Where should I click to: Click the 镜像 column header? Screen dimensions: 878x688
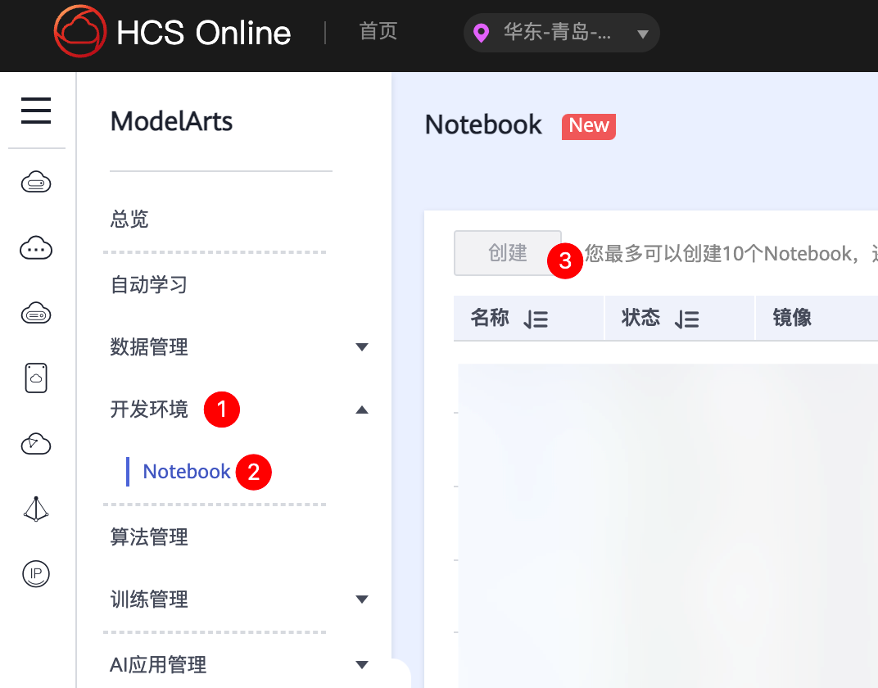(x=792, y=318)
